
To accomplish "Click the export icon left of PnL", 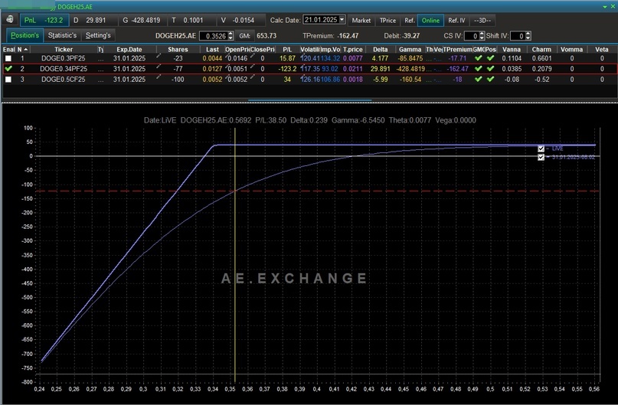I will click(x=10, y=20).
